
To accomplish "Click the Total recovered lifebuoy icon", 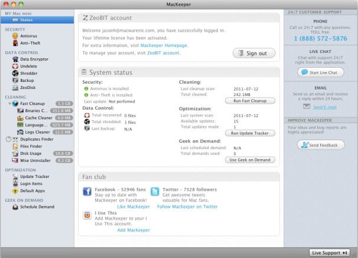I will pyautogui.click(x=87, y=115).
